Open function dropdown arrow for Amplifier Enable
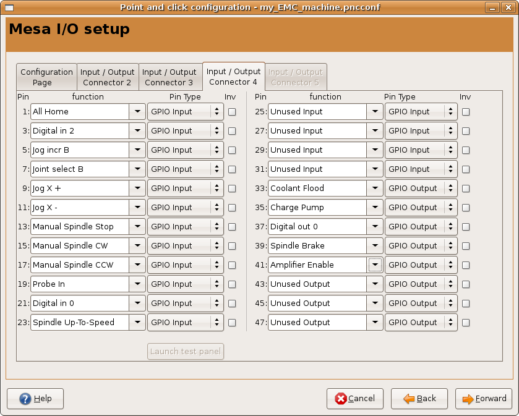The width and height of the screenshot is (519, 416). 375,265
